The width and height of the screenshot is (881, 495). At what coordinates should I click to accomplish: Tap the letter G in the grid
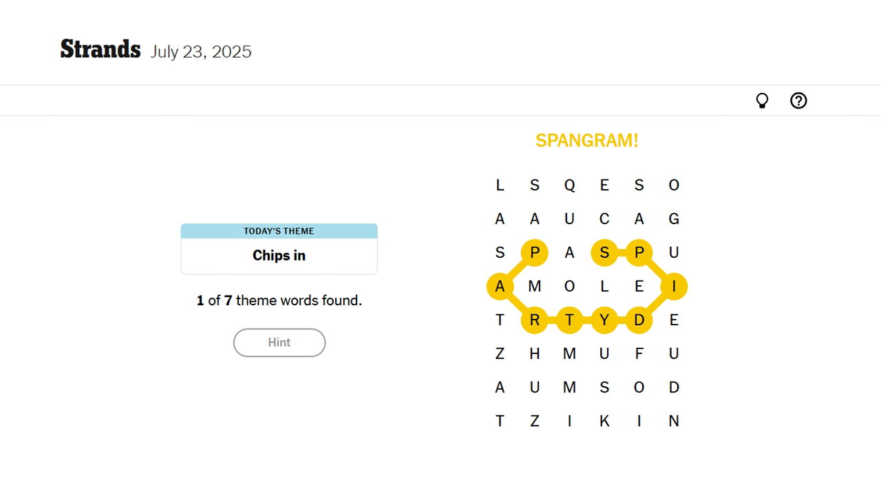(674, 219)
